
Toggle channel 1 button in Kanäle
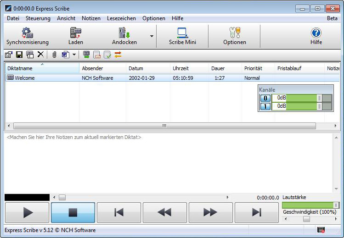pos(265,106)
